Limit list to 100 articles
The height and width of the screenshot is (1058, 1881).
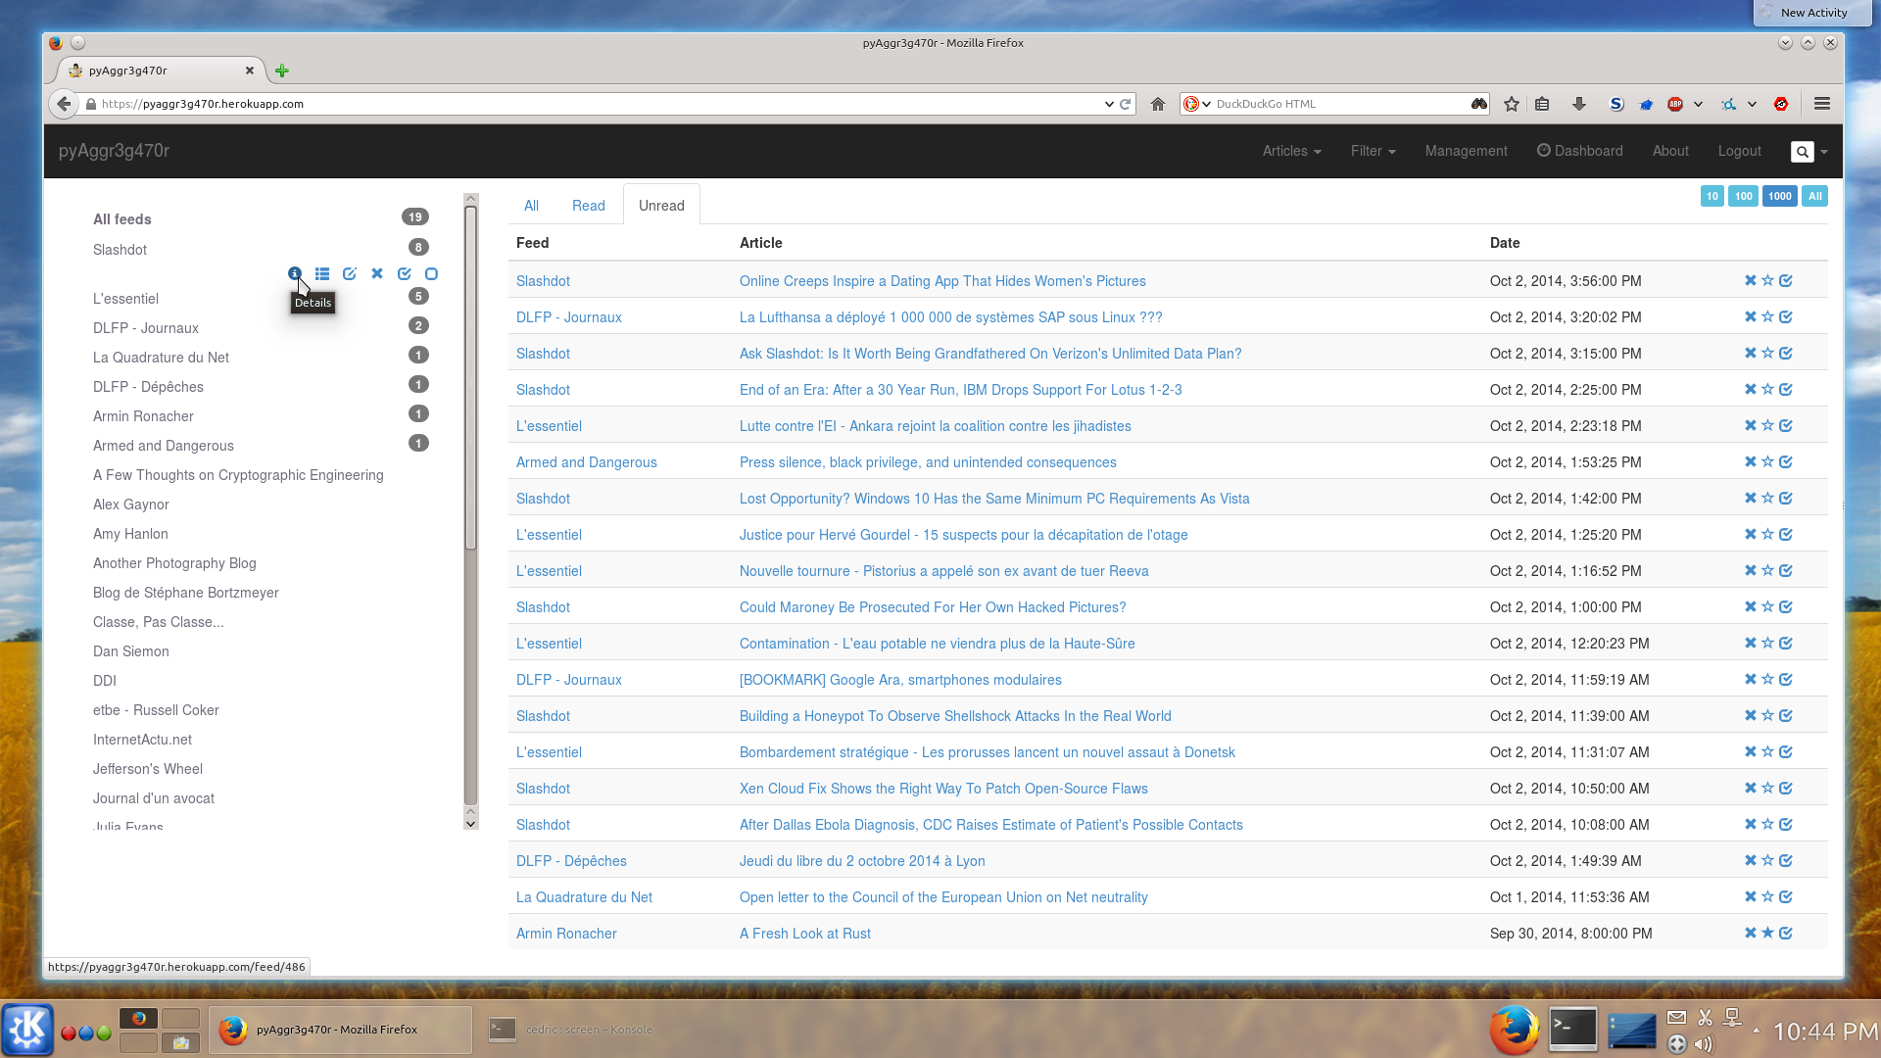click(x=1743, y=196)
